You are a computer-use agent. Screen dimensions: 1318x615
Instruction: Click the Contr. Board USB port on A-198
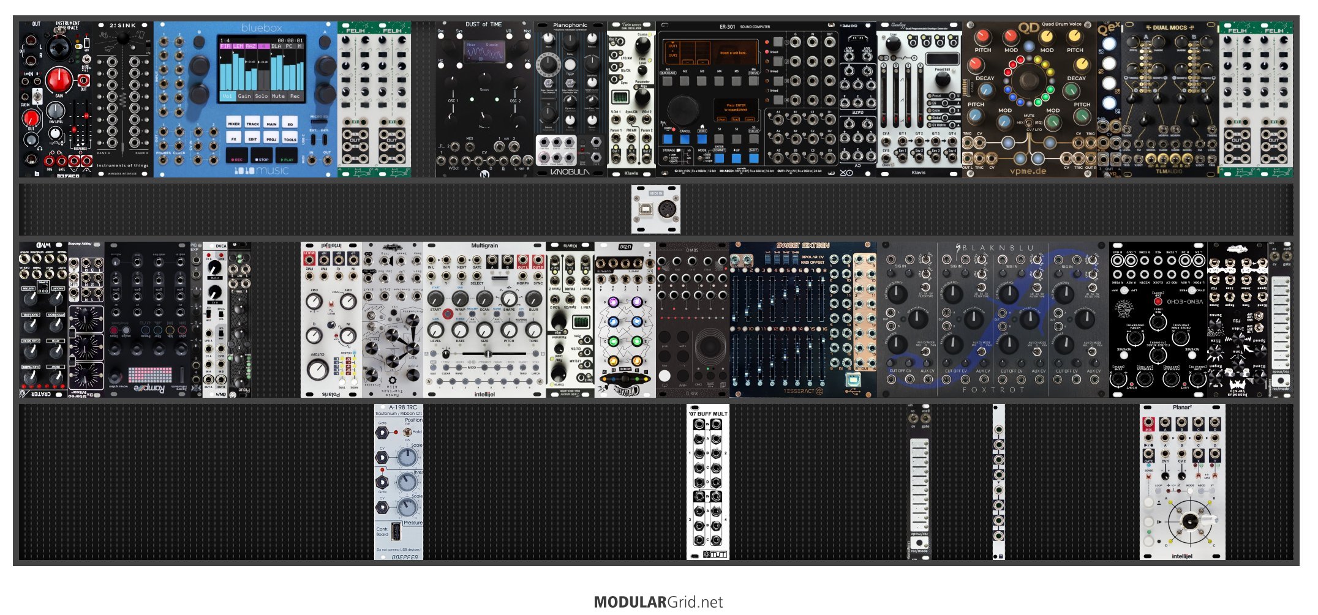click(x=396, y=531)
